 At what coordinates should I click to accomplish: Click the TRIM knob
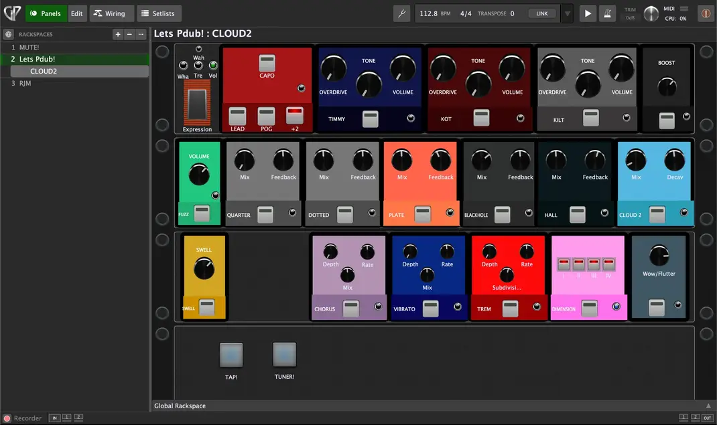pyautogui.click(x=651, y=13)
